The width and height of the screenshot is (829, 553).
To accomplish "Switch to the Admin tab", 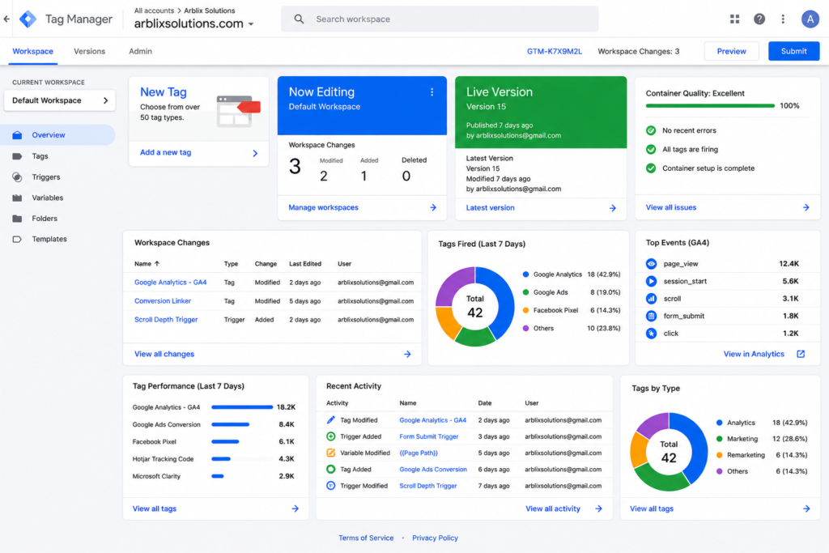I will 140,51.
